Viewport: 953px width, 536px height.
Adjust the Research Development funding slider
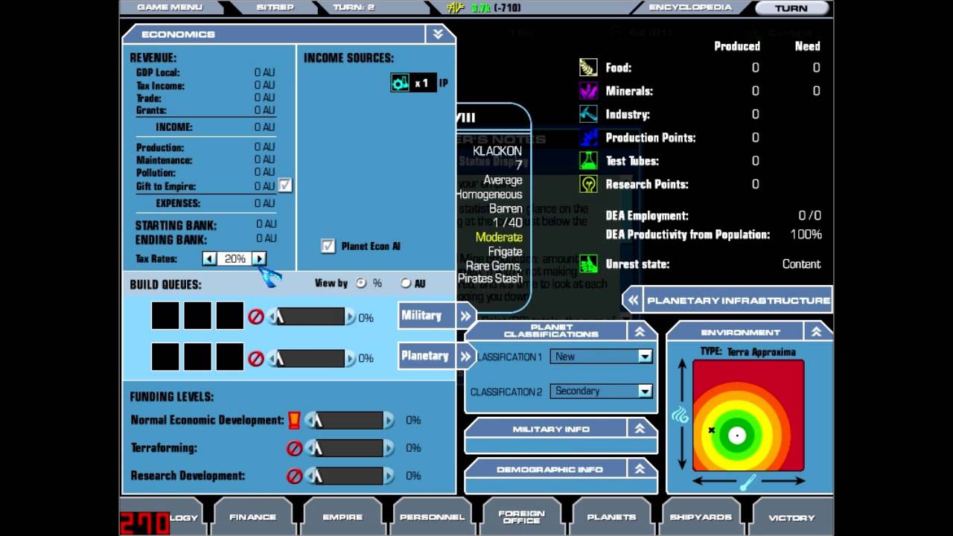350,476
